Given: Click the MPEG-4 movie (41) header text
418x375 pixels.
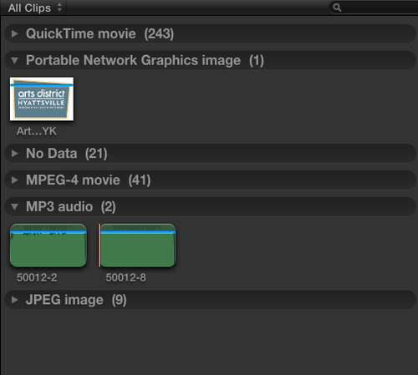Looking at the screenshot, I should coord(88,180).
